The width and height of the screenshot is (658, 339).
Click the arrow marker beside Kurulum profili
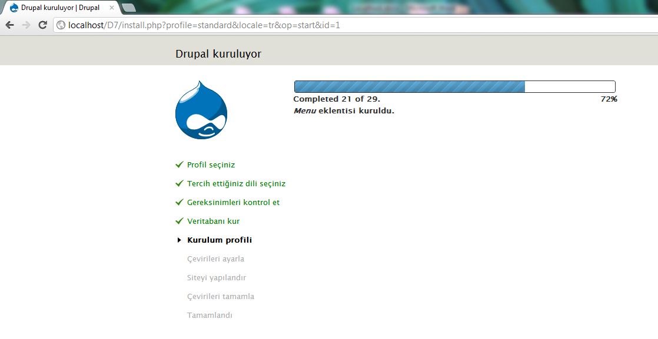tap(179, 240)
